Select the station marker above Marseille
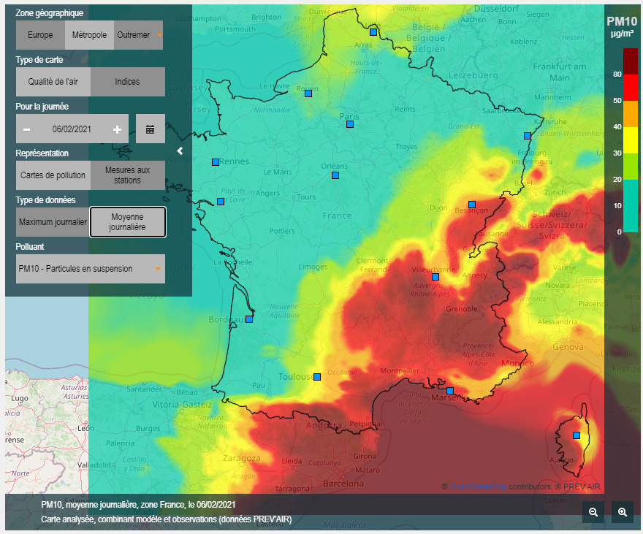Screen dimensions: 643x534 pyautogui.click(x=450, y=391)
